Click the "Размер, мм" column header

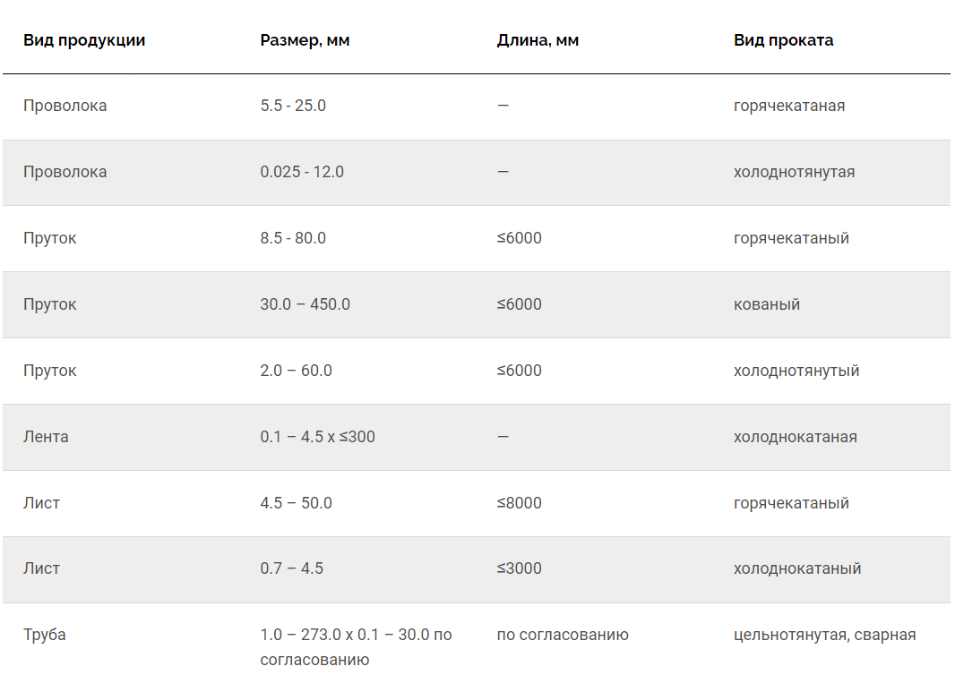[305, 40]
